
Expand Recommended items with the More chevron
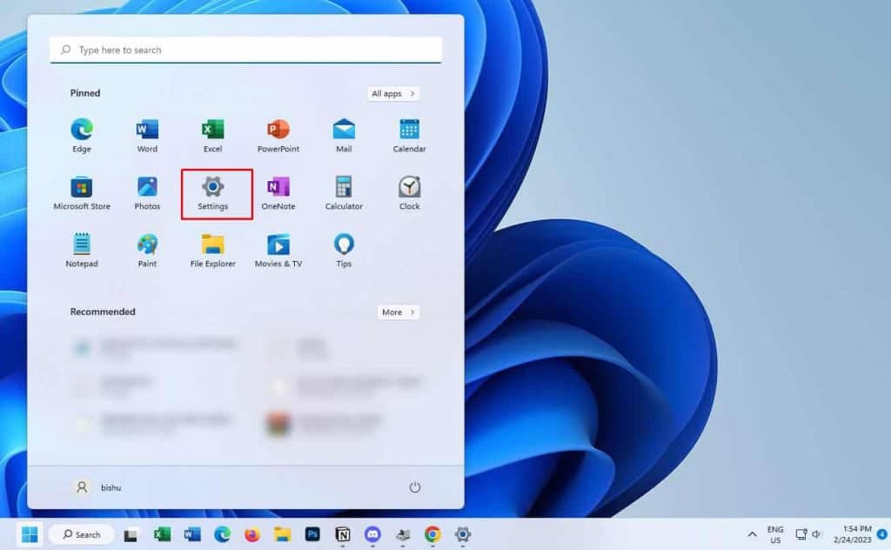tap(398, 312)
